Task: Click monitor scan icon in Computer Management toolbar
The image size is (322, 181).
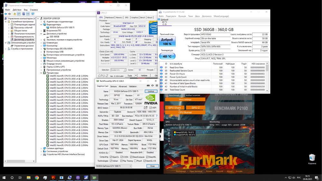Action: tap(33, 14)
